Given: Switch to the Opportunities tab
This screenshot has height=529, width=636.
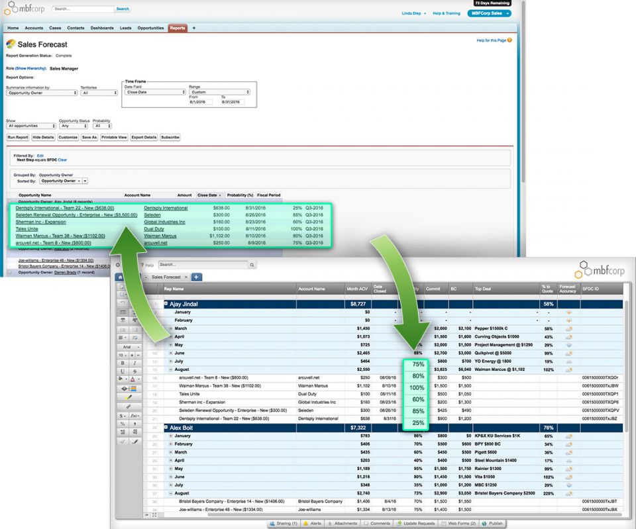Looking at the screenshot, I should pos(150,28).
